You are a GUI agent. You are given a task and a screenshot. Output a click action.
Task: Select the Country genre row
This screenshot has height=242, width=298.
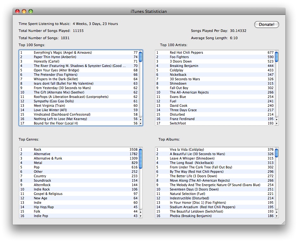(x=79, y=176)
